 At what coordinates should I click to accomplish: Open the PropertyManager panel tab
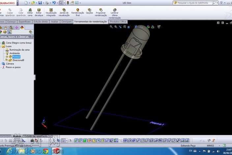(6, 27)
